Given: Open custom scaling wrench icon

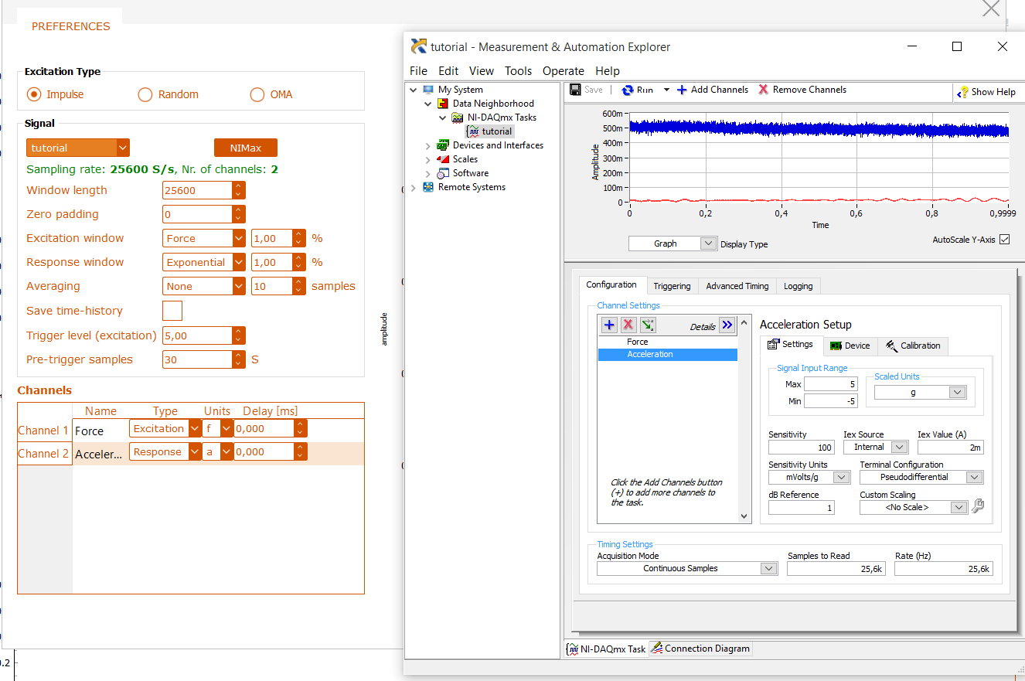Looking at the screenshot, I should coord(978,507).
